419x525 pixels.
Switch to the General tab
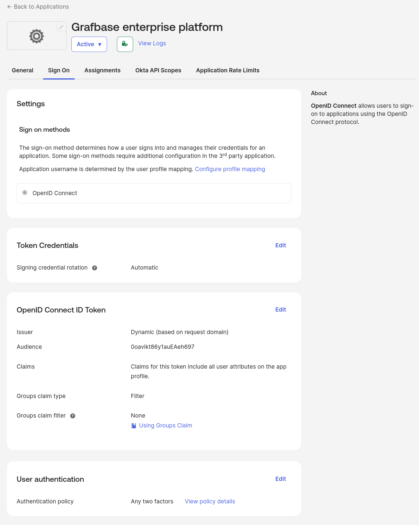tap(22, 70)
